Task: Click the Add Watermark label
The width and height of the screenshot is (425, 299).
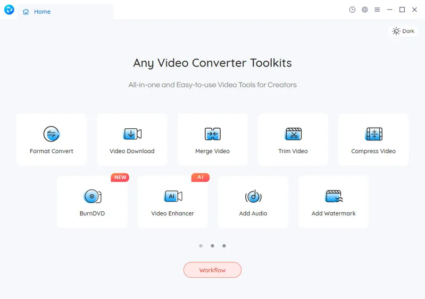Action: click(x=334, y=214)
